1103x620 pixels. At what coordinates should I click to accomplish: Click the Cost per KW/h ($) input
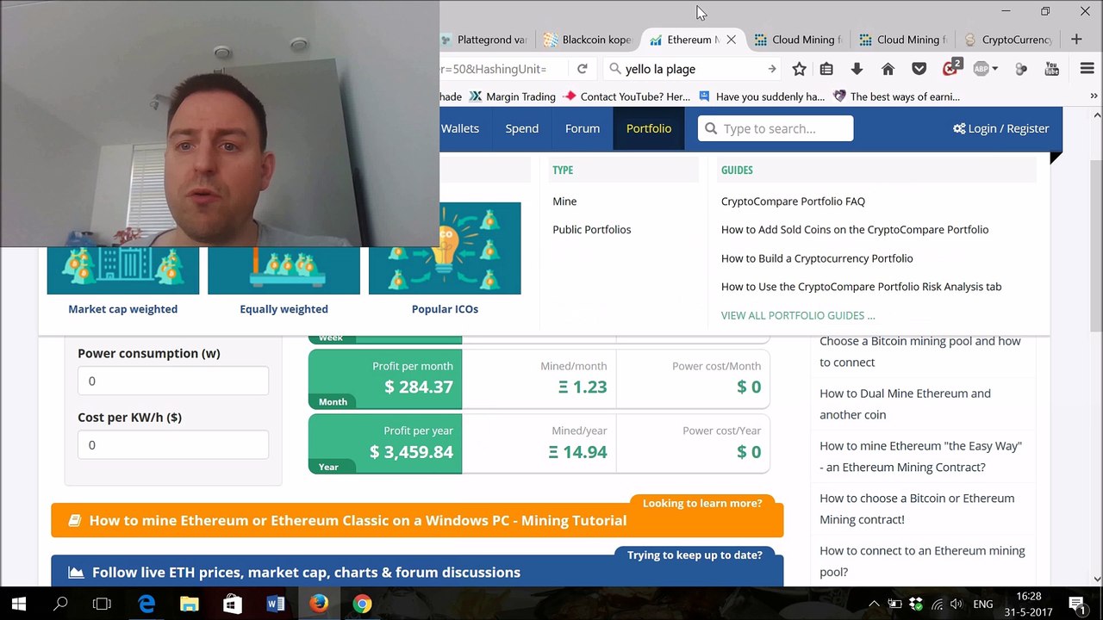(x=173, y=444)
